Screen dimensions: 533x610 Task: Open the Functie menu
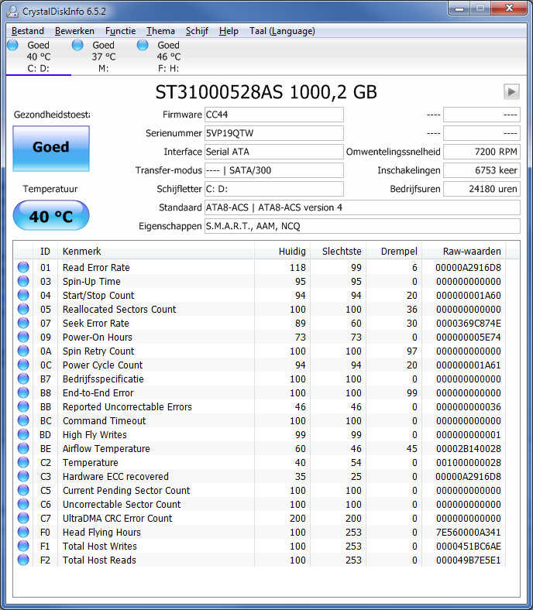(x=120, y=31)
